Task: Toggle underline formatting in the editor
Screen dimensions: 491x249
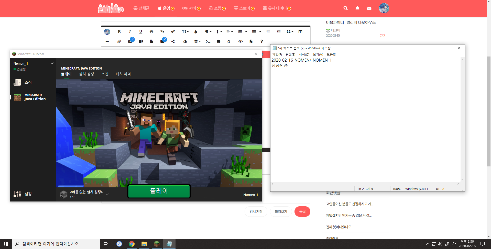Action: point(141,32)
